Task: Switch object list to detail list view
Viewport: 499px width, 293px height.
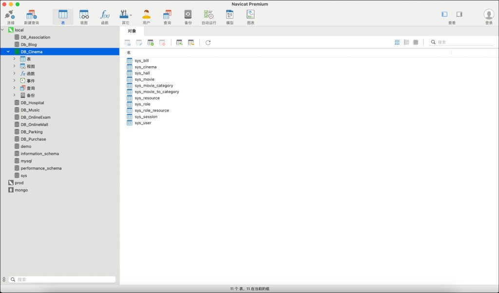Action: click(x=406, y=42)
